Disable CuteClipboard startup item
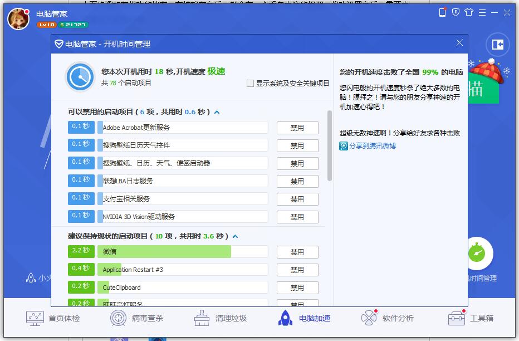The width and height of the screenshot is (519, 341). [297, 288]
